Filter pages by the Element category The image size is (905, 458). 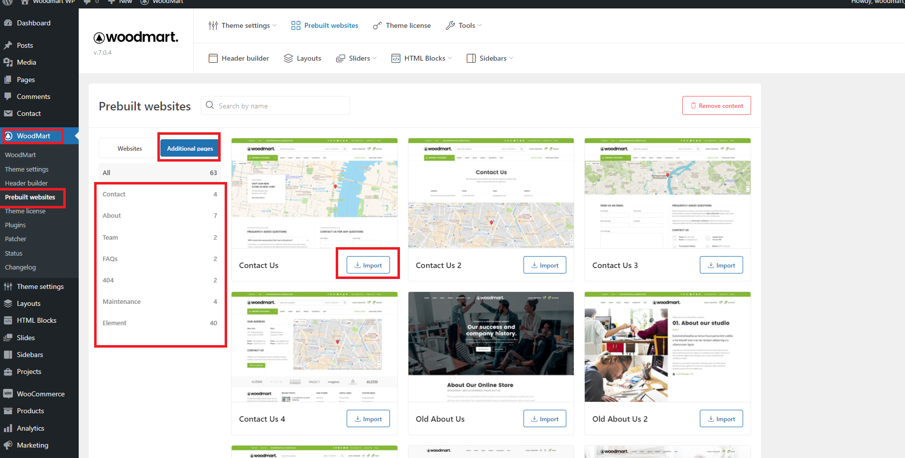[x=160, y=323]
